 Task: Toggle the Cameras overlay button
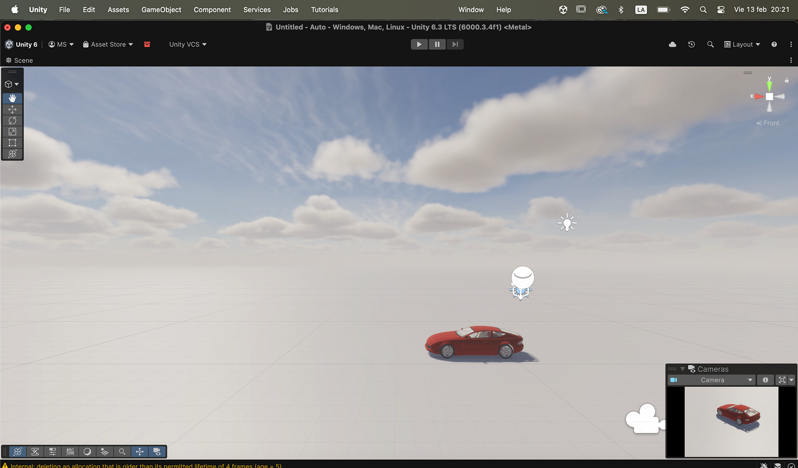click(157, 451)
